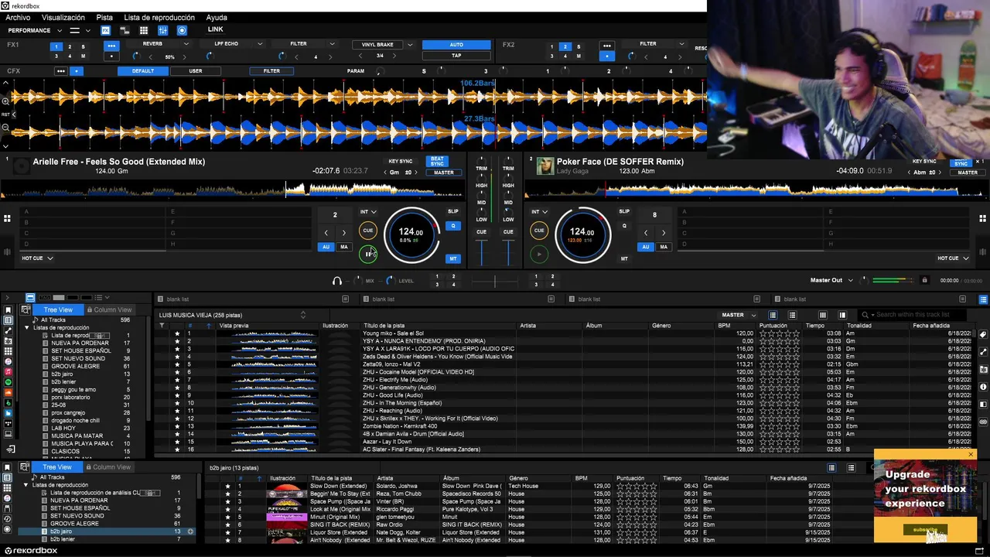
Task: Toggle the mixer panel icon in toolbar
Action: 162,30
